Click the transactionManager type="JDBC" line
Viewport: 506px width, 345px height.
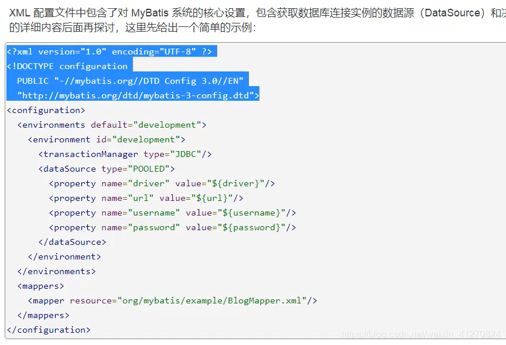(125, 154)
